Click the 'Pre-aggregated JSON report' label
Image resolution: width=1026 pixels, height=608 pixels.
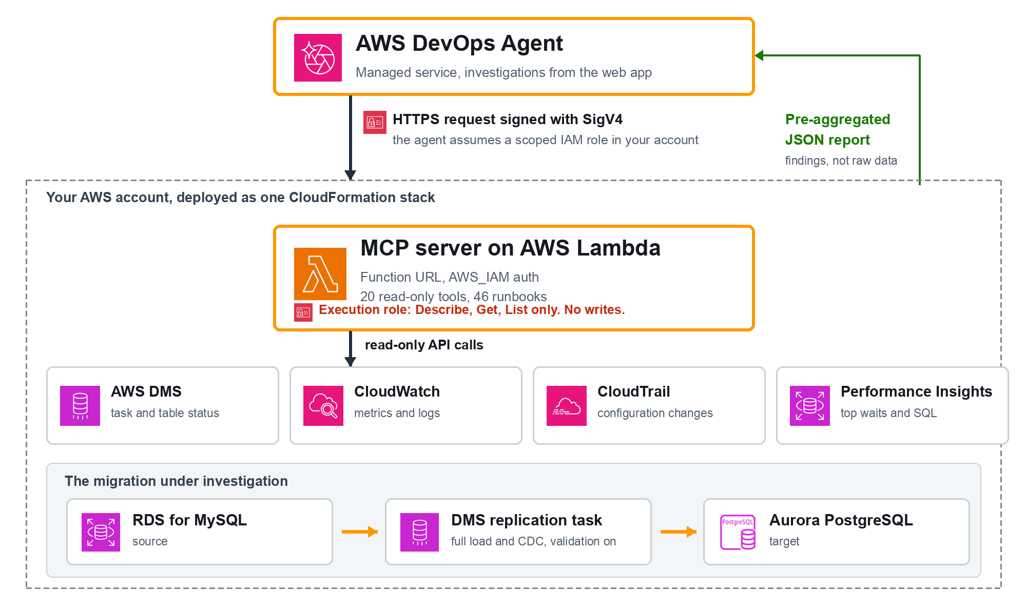(838, 129)
